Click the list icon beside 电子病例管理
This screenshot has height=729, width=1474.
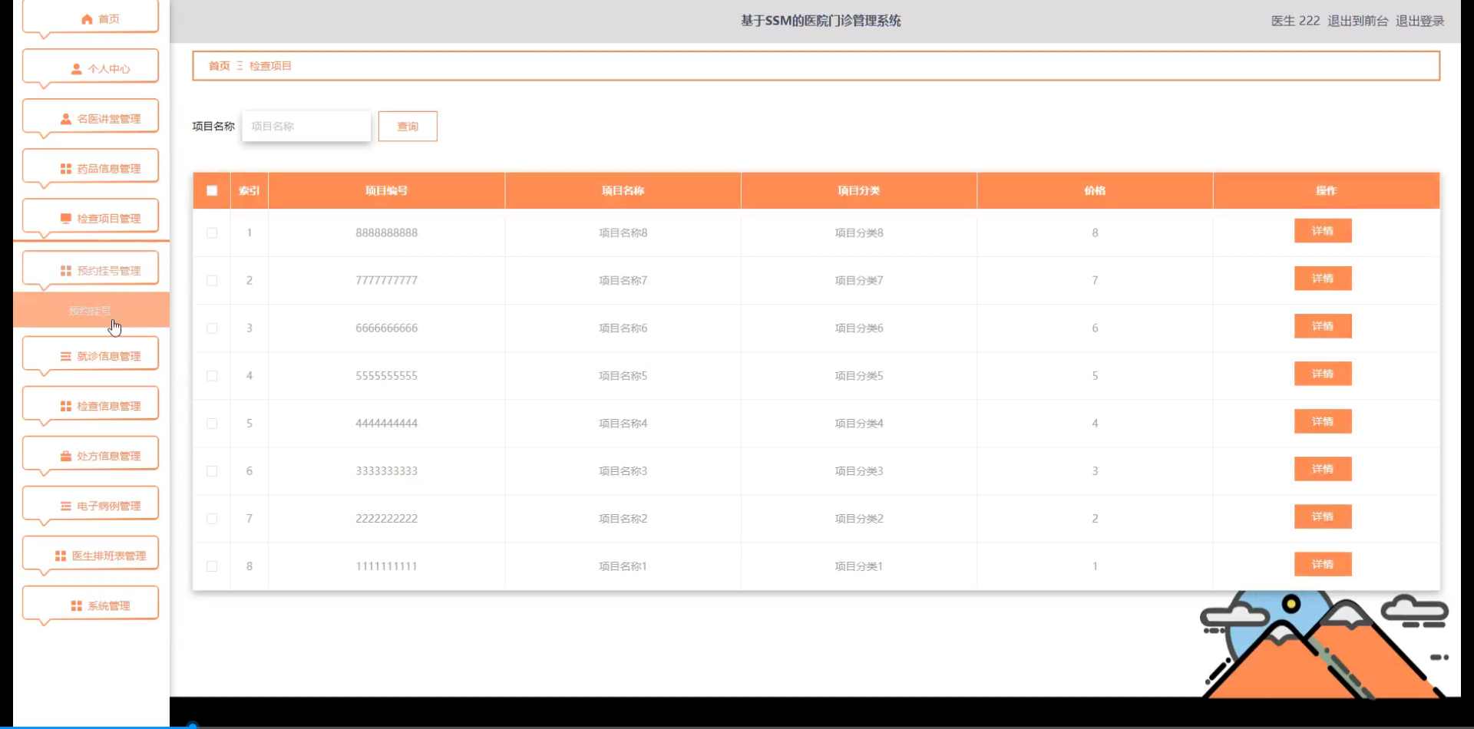[x=65, y=506]
